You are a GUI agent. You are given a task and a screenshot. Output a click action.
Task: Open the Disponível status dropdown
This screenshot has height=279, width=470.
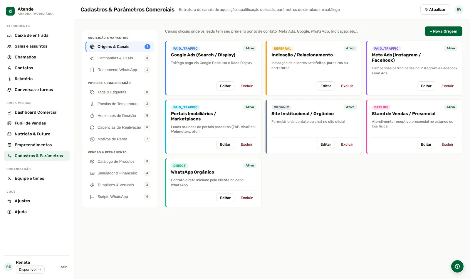[30, 270]
